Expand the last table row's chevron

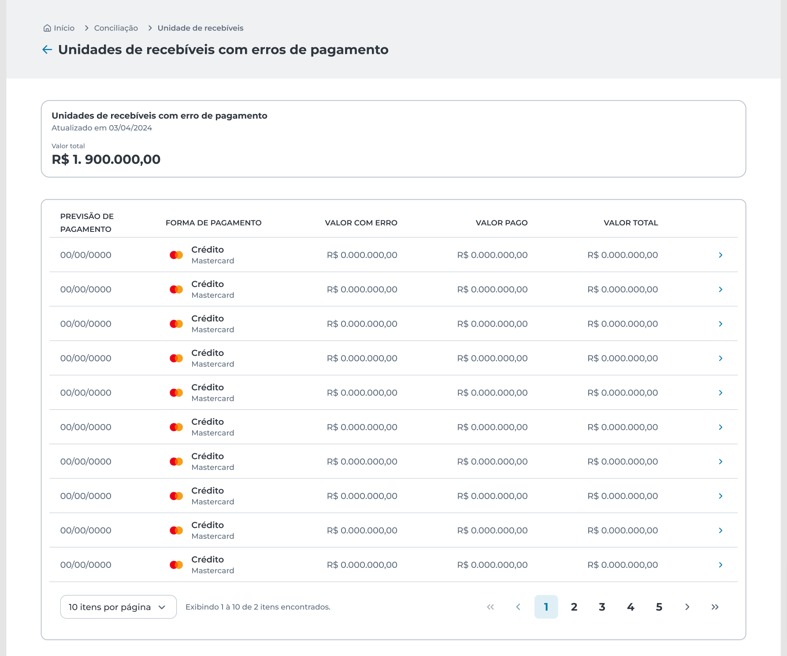click(x=721, y=565)
